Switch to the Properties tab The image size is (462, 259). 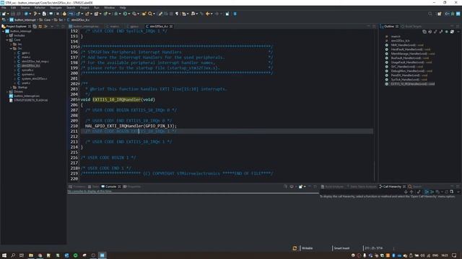(x=132, y=186)
